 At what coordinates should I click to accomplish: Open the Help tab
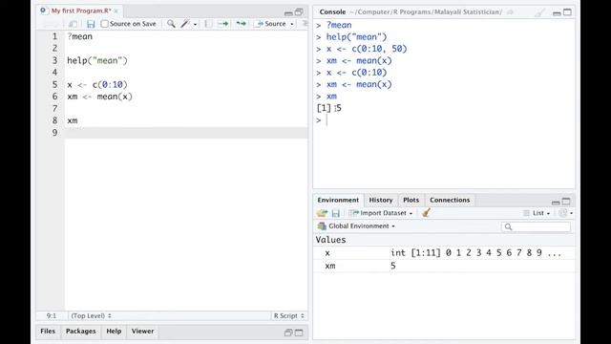[114, 332]
